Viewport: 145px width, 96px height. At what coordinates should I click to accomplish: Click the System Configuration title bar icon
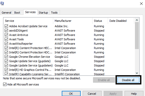coord(2,4)
